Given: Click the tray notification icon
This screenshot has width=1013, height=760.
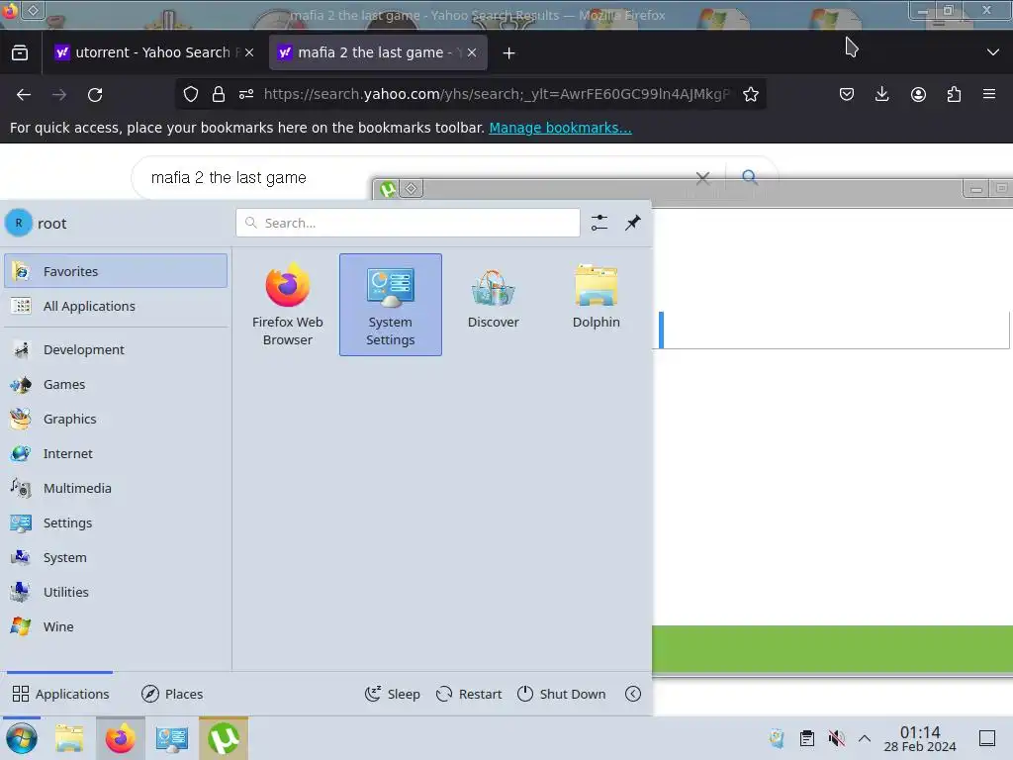Looking at the screenshot, I should click(778, 738).
